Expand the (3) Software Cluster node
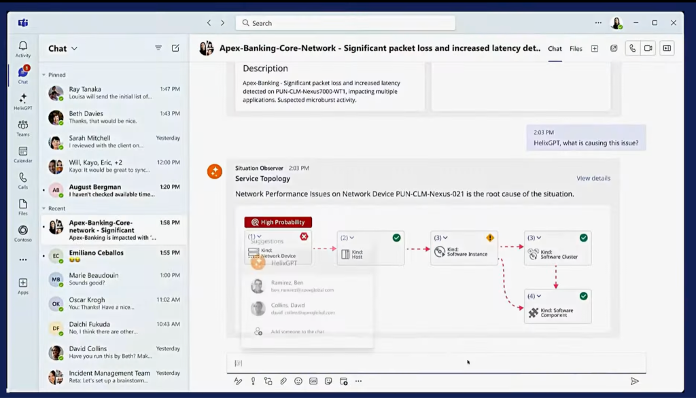 click(539, 238)
